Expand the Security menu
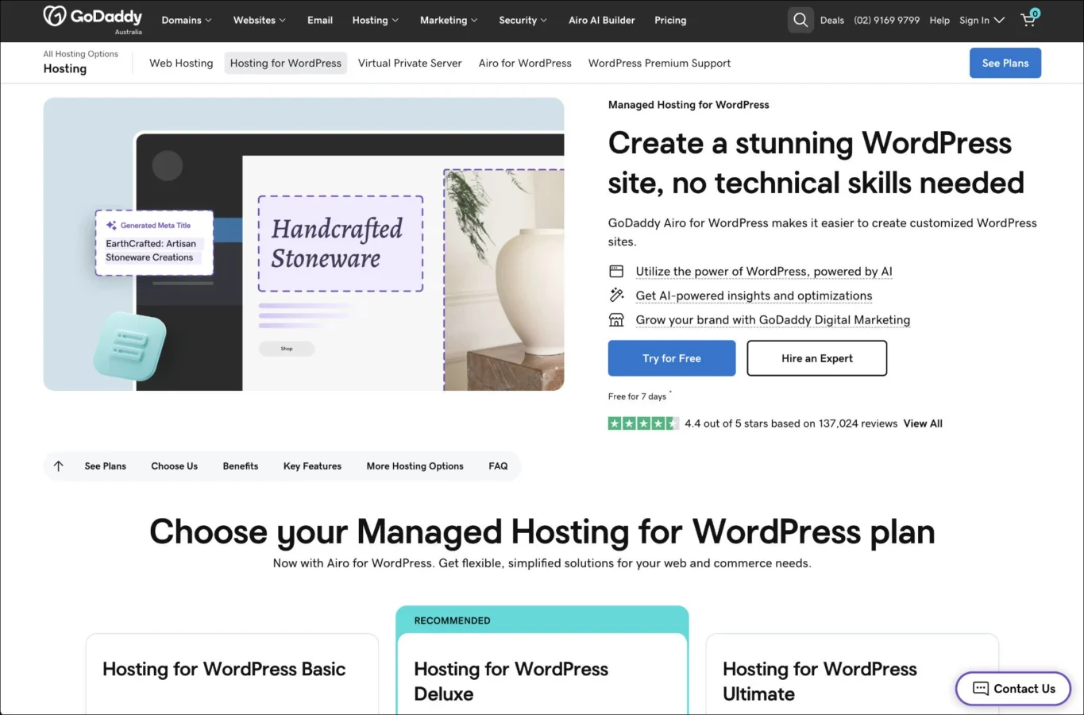 click(523, 20)
